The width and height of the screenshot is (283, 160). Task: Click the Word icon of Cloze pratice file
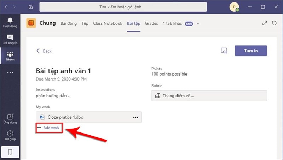(x=42, y=117)
